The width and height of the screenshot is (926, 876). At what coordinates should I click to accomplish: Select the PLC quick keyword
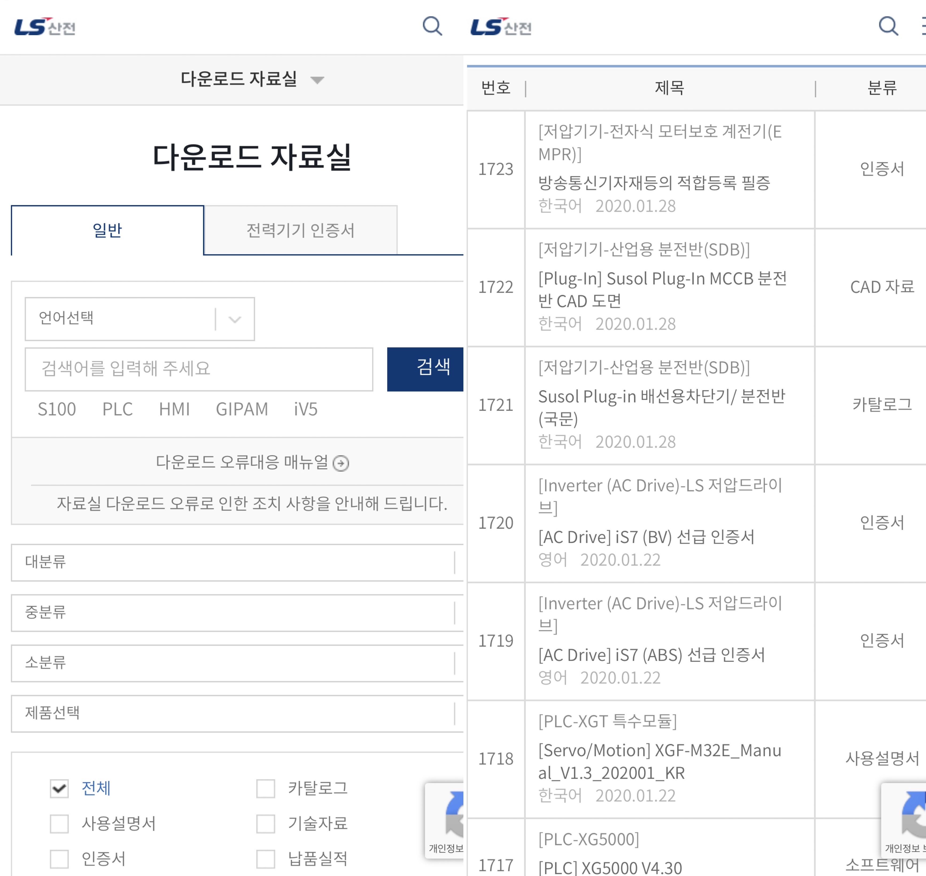coord(118,410)
